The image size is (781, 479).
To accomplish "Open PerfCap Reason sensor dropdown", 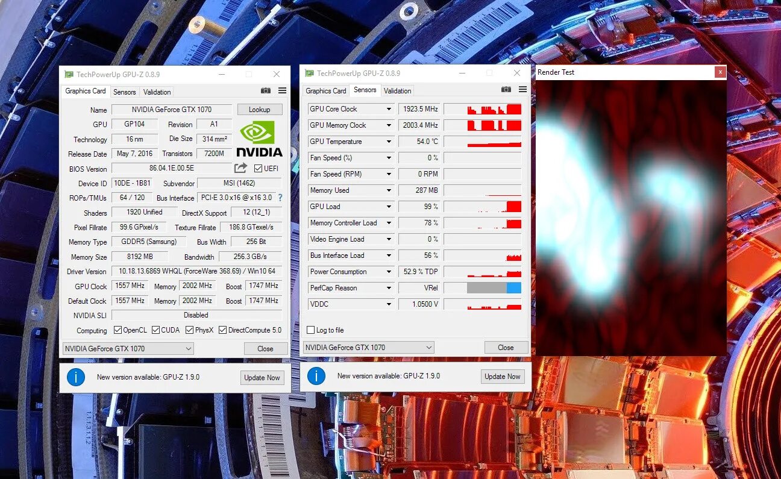I will (389, 288).
